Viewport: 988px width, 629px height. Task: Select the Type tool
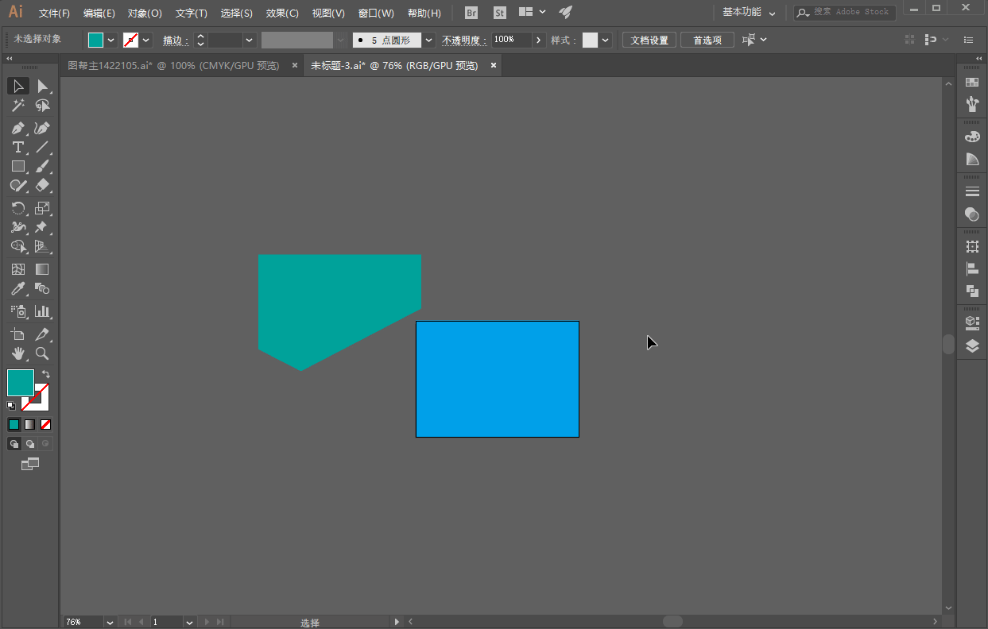(x=18, y=147)
